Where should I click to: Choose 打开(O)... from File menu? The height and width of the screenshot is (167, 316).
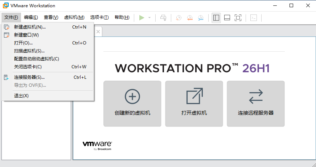click(48, 43)
